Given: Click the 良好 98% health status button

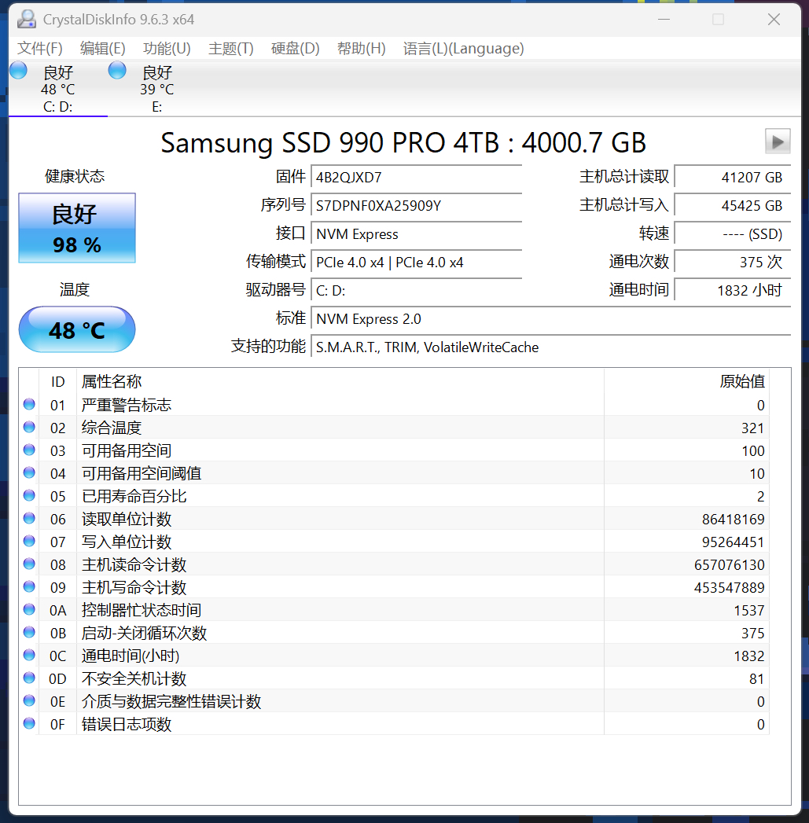Looking at the screenshot, I should (x=76, y=228).
